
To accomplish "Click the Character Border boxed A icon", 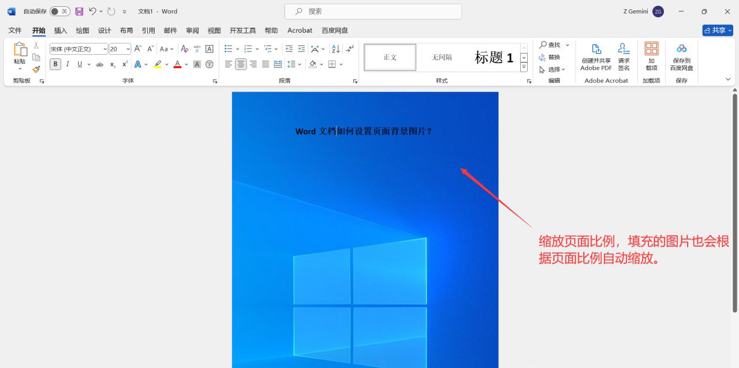I will click(x=210, y=49).
